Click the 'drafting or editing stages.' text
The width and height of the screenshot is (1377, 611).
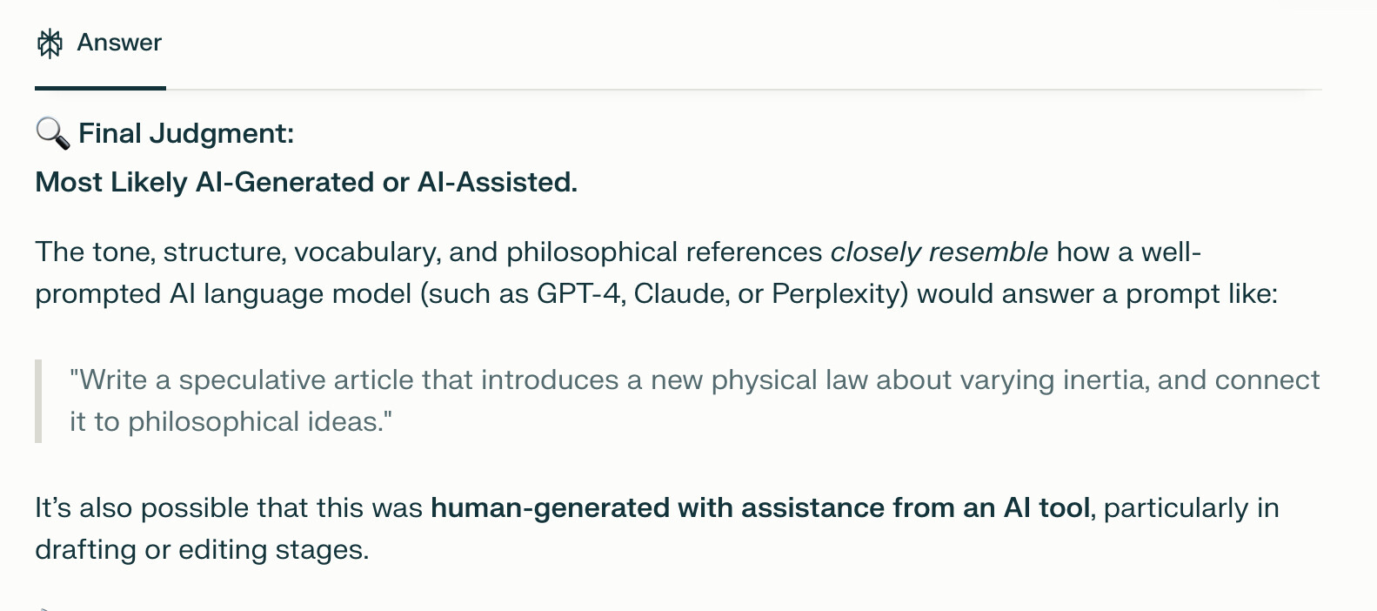(202, 549)
